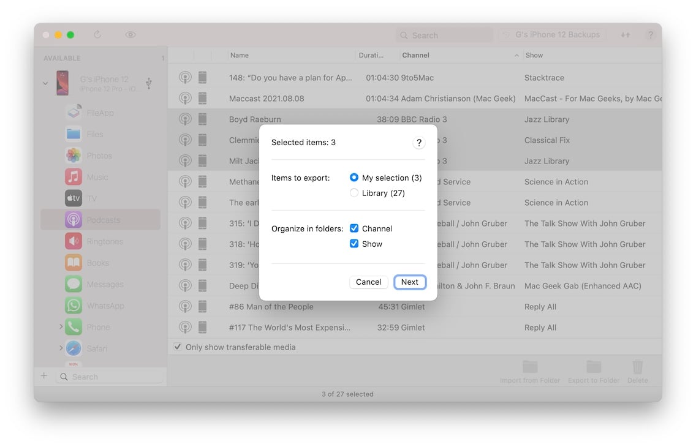Open G's iPhone 12 Backups button
The width and height of the screenshot is (696, 447).
point(551,34)
